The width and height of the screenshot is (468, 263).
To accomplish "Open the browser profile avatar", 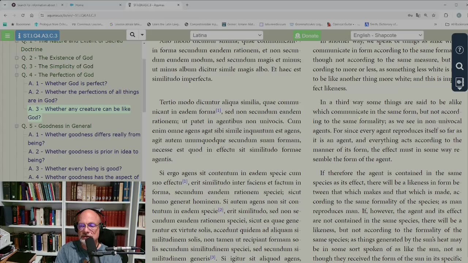I will pos(459,15).
